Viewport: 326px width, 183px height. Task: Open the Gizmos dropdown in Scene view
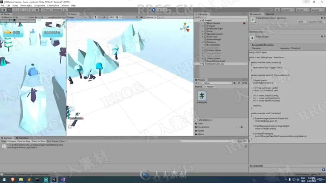click(151, 17)
